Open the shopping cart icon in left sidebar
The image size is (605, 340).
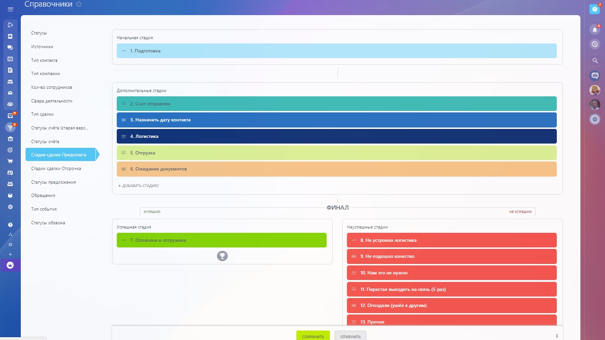(x=10, y=161)
